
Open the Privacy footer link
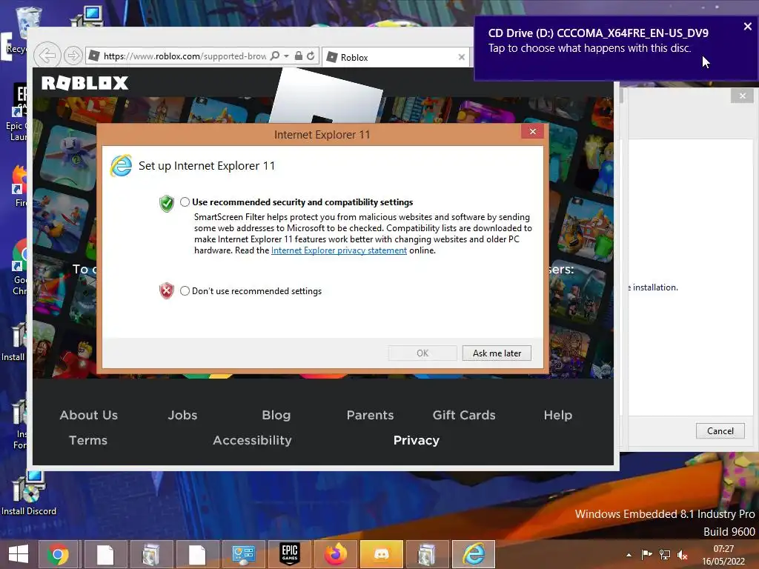(x=417, y=440)
